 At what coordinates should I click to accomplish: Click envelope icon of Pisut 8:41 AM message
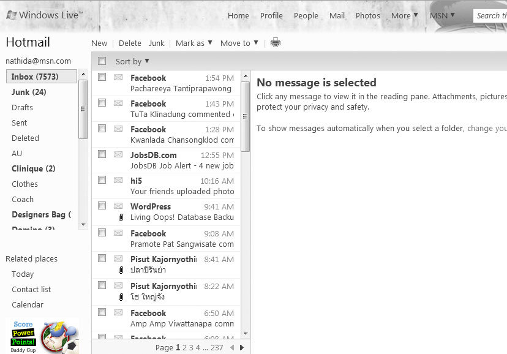coord(118,258)
